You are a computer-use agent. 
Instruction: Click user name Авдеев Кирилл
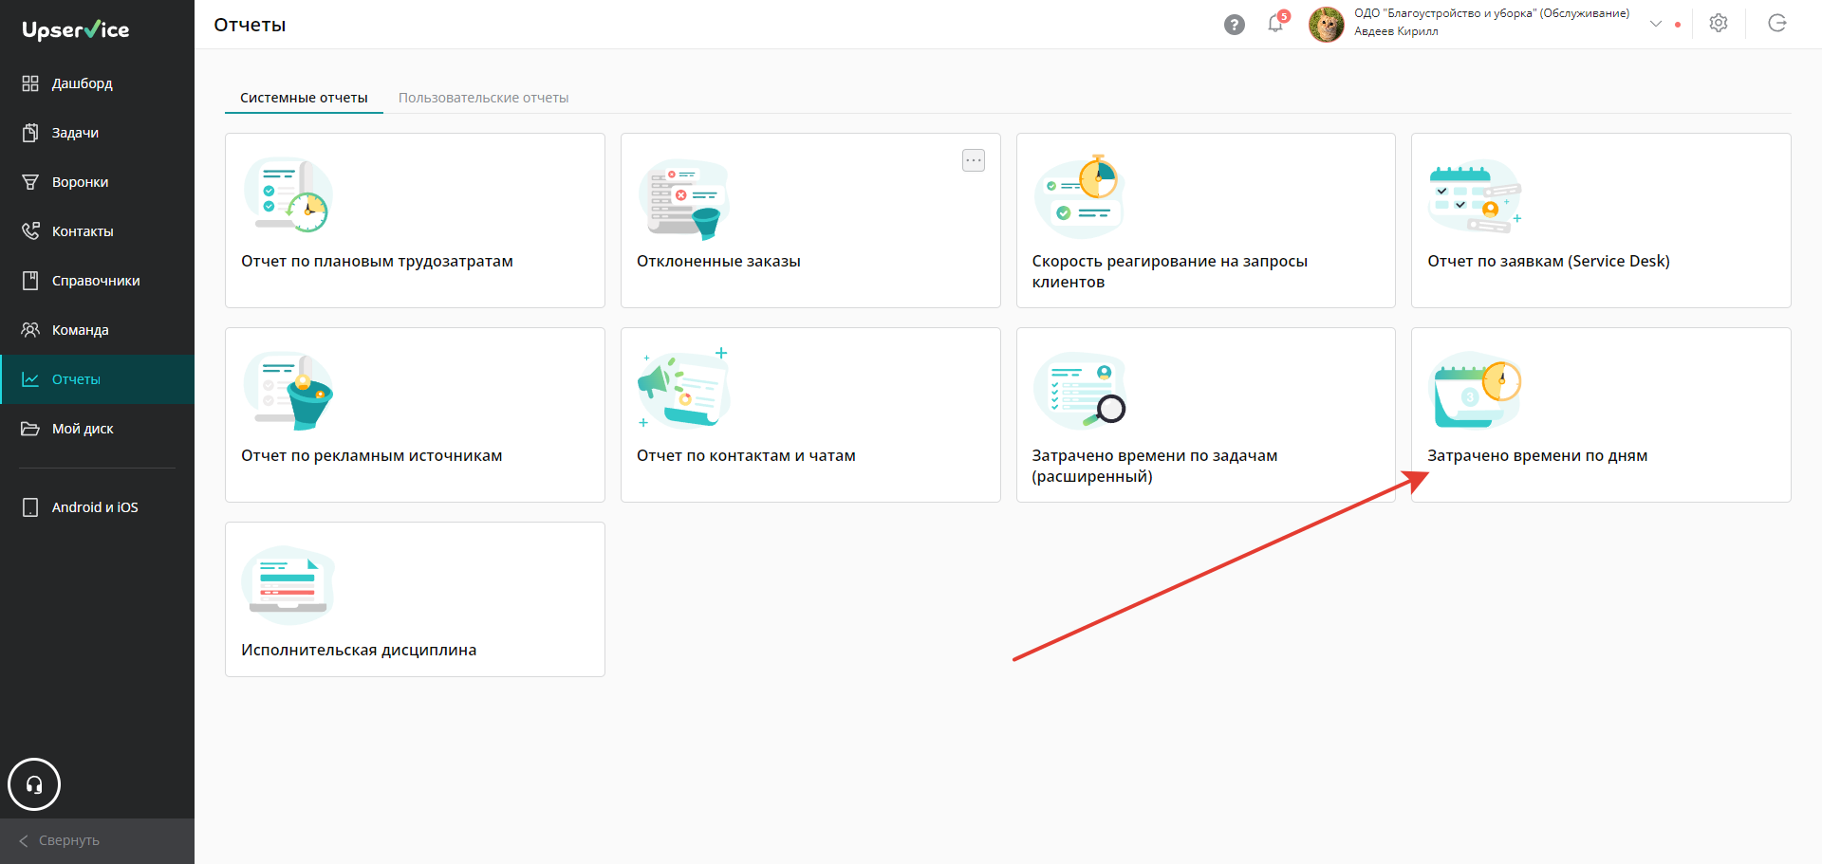tap(1396, 31)
